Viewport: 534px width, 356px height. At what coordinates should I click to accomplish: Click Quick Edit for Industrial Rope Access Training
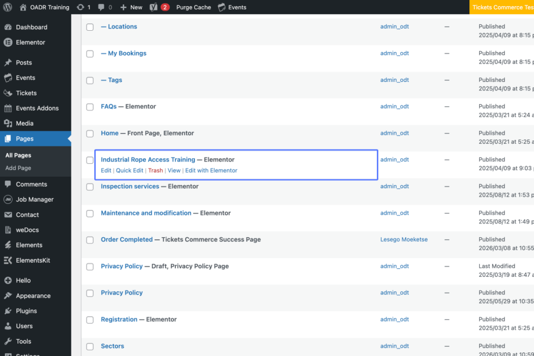(x=129, y=170)
